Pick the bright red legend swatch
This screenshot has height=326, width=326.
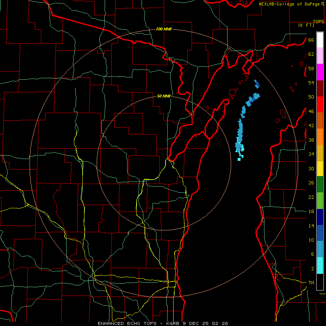point(320,104)
